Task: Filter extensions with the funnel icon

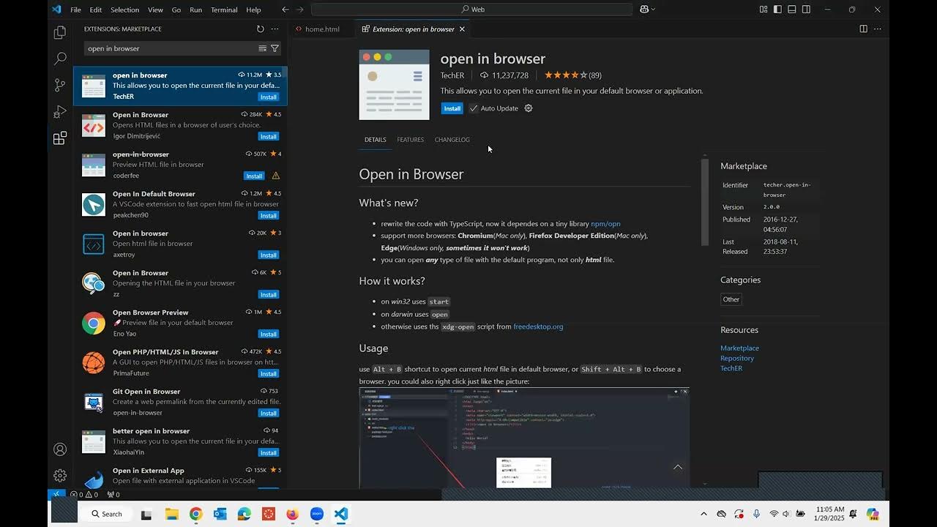Action: 275,48
